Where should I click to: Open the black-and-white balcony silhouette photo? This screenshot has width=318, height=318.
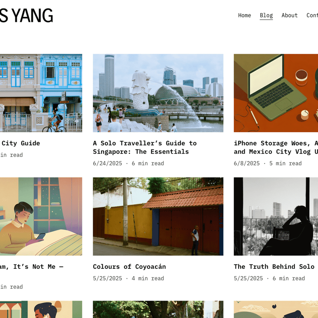pos(276,217)
